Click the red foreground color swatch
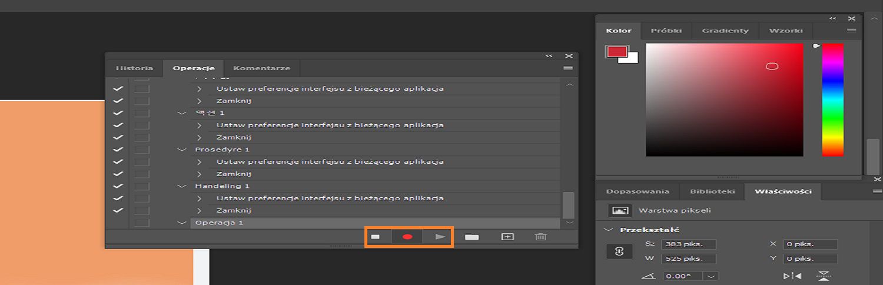The height and width of the screenshot is (285, 883). click(616, 52)
